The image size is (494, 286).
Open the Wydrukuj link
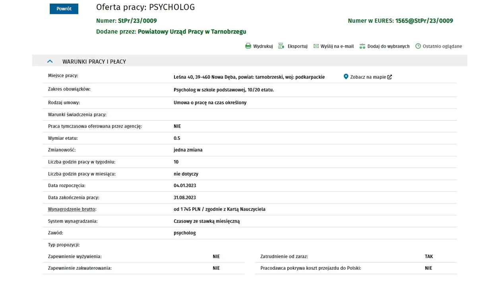coord(263,46)
